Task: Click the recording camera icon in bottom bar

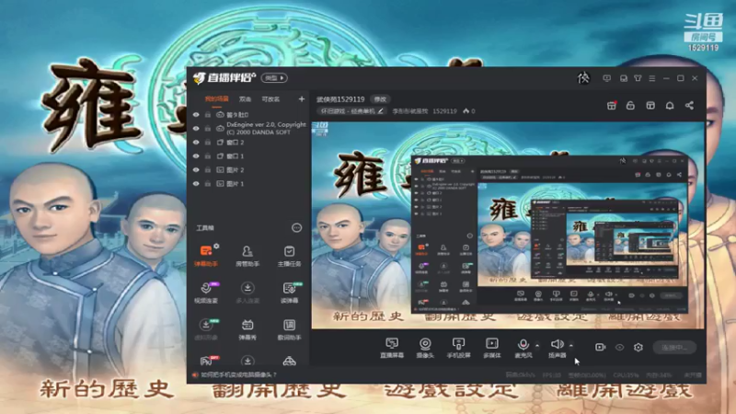Action: pos(600,348)
